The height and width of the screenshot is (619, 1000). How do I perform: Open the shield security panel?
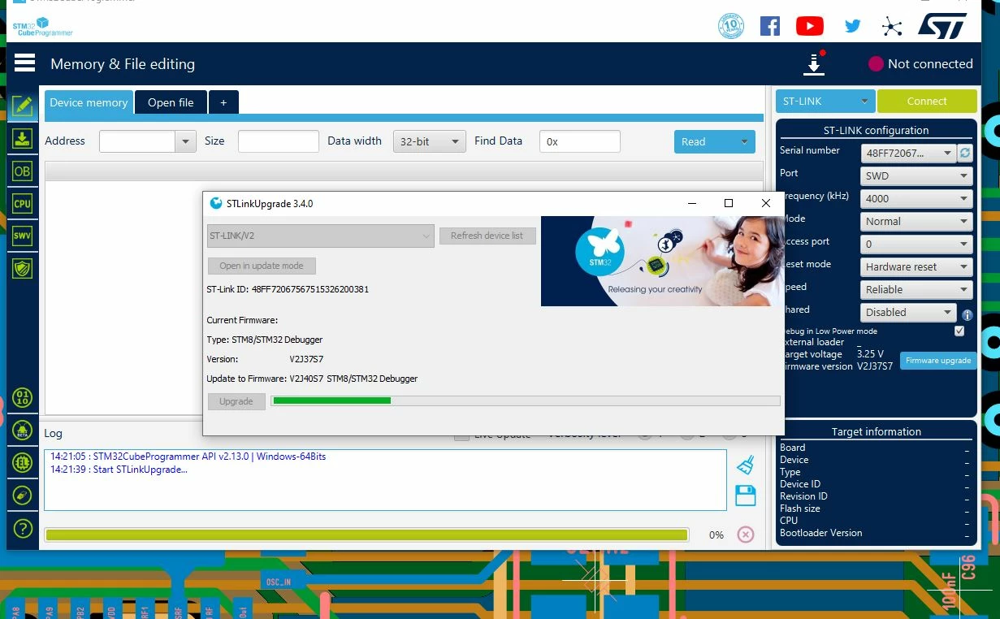[22, 268]
